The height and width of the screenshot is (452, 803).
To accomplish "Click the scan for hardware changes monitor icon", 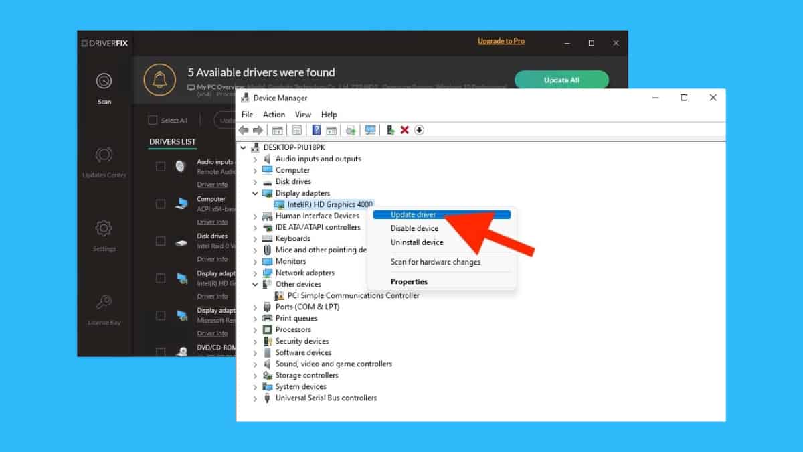I will (x=370, y=130).
